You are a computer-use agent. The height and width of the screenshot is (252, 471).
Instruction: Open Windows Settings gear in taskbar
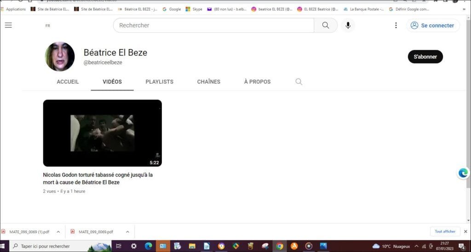[x=134, y=246]
